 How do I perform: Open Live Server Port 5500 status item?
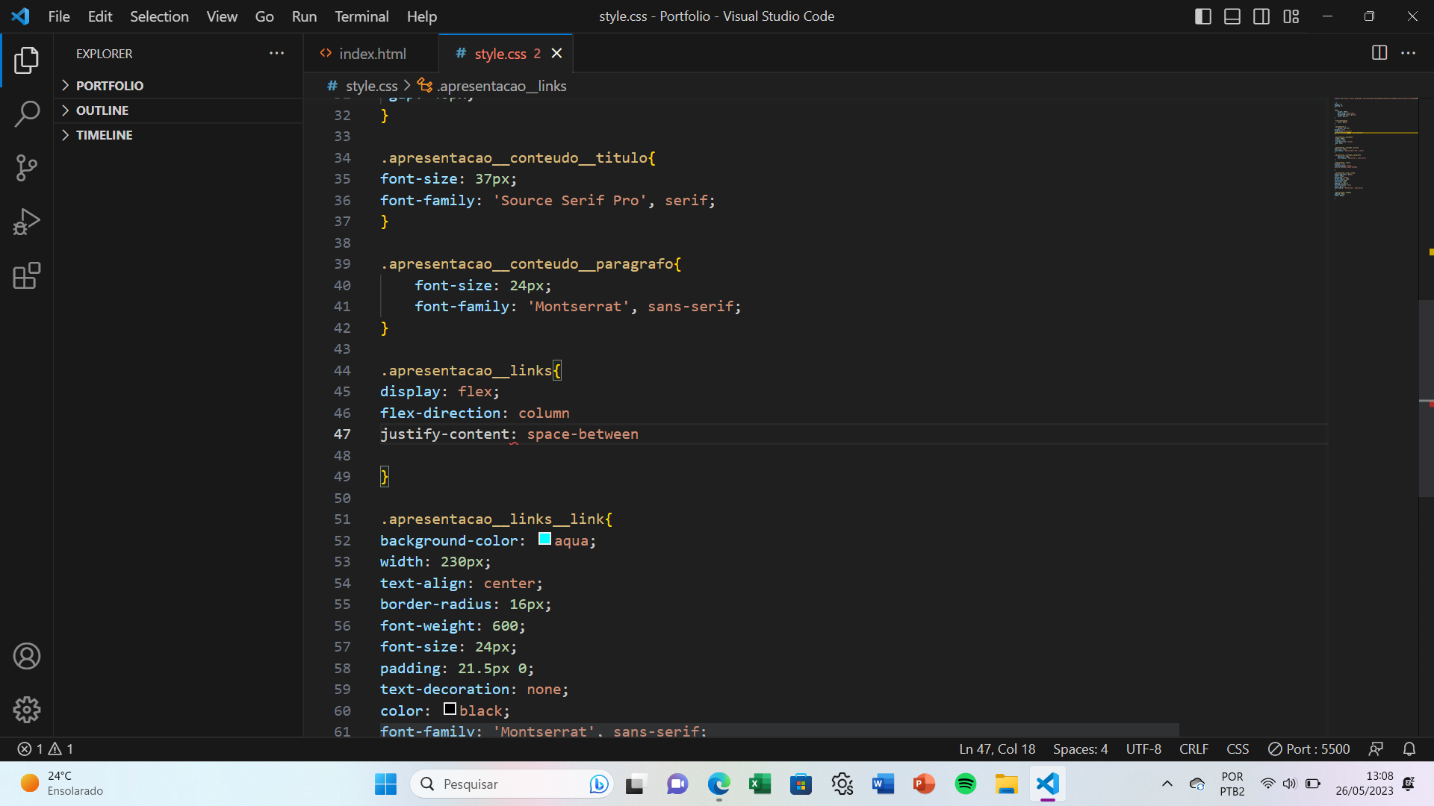tap(1309, 749)
